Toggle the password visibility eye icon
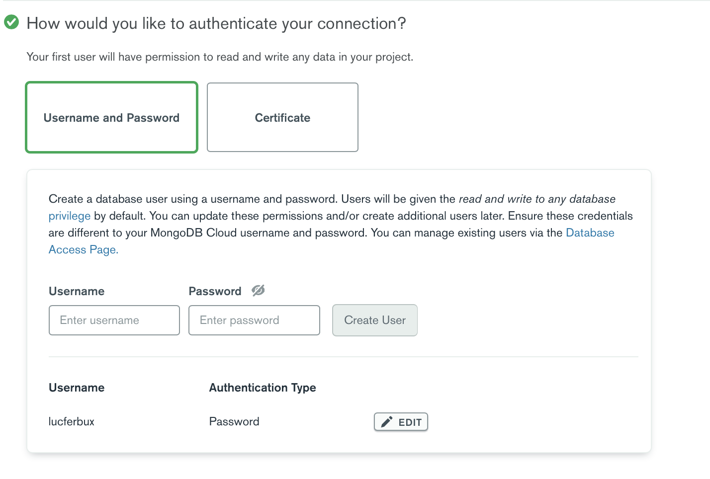This screenshot has height=479, width=710. [258, 291]
